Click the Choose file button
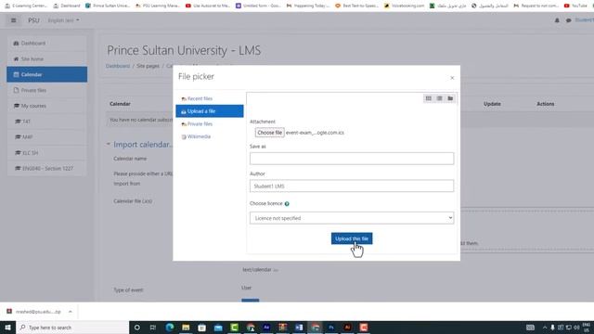Image resolution: width=594 pixels, height=334 pixels. tap(269, 133)
